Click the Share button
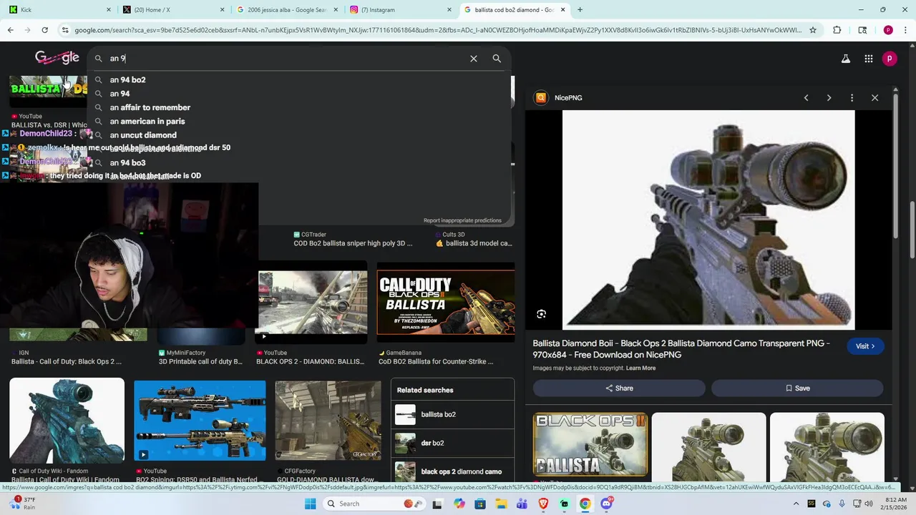The image size is (916, 515). pos(619,388)
